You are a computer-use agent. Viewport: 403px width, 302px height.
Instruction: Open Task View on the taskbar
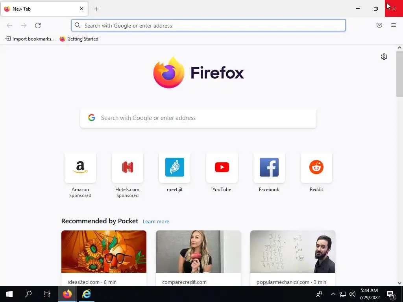(47, 294)
